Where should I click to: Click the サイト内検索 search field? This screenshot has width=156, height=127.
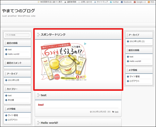click(x=17, y=35)
